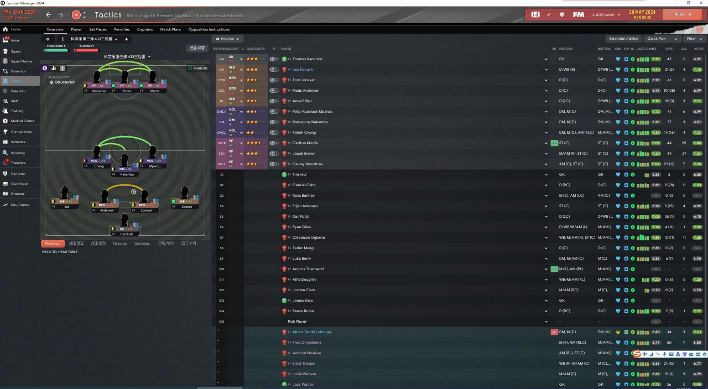Expand the Filter dropdown
The width and height of the screenshot is (708, 389).
(x=694, y=39)
